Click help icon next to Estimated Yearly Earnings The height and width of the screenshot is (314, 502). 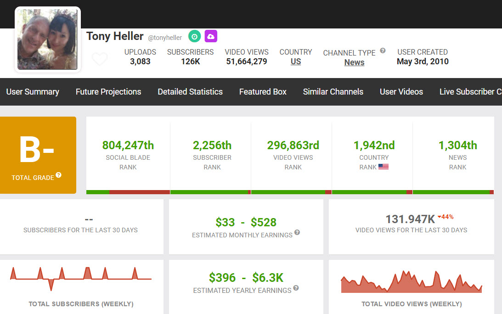[x=296, y=288]
